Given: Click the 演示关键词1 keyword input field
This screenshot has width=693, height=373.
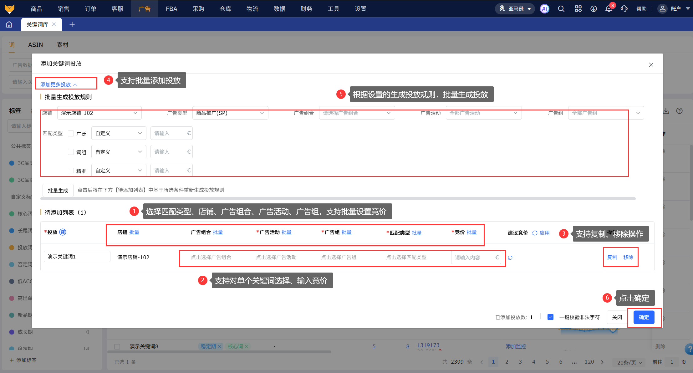Looking at the screenshot, I should [77, 257].
